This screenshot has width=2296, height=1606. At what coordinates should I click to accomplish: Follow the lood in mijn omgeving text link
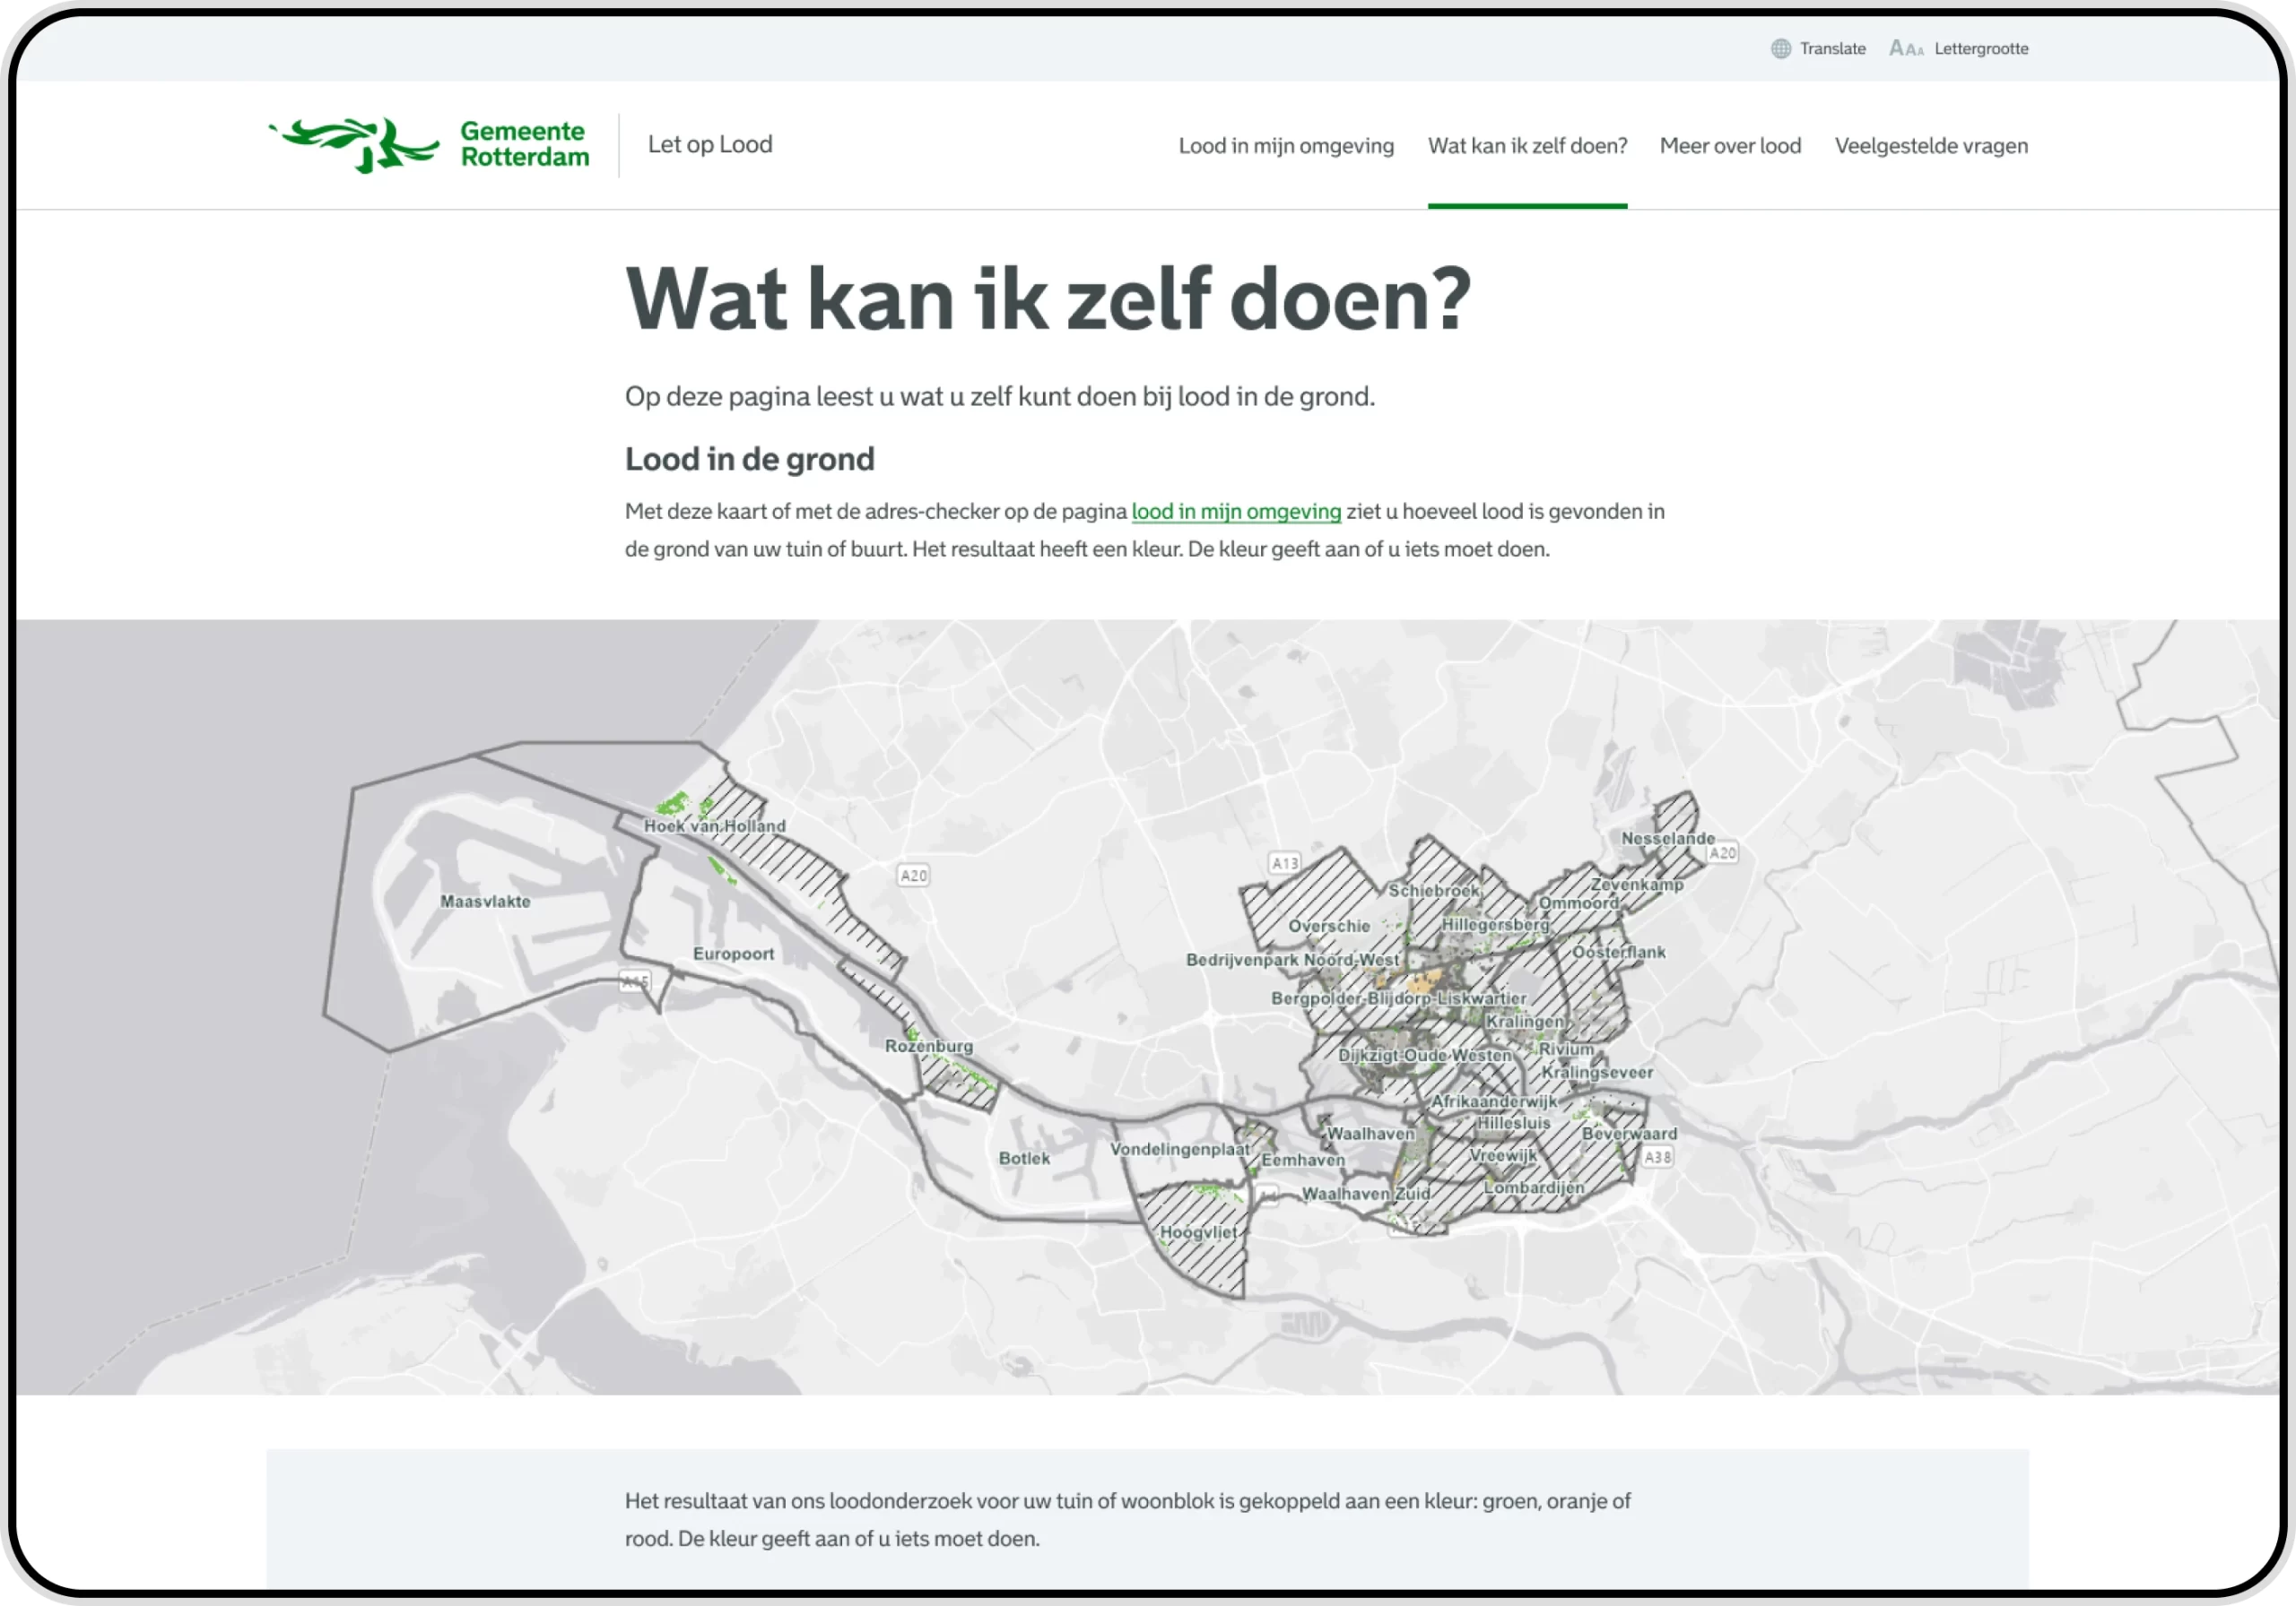(1236, 511)
